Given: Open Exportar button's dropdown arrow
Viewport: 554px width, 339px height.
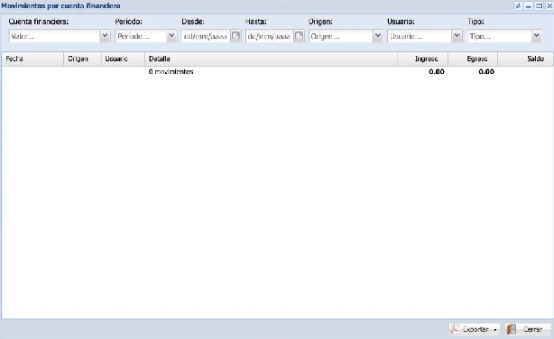Looking at the screenshot, I should click(495, 330).
